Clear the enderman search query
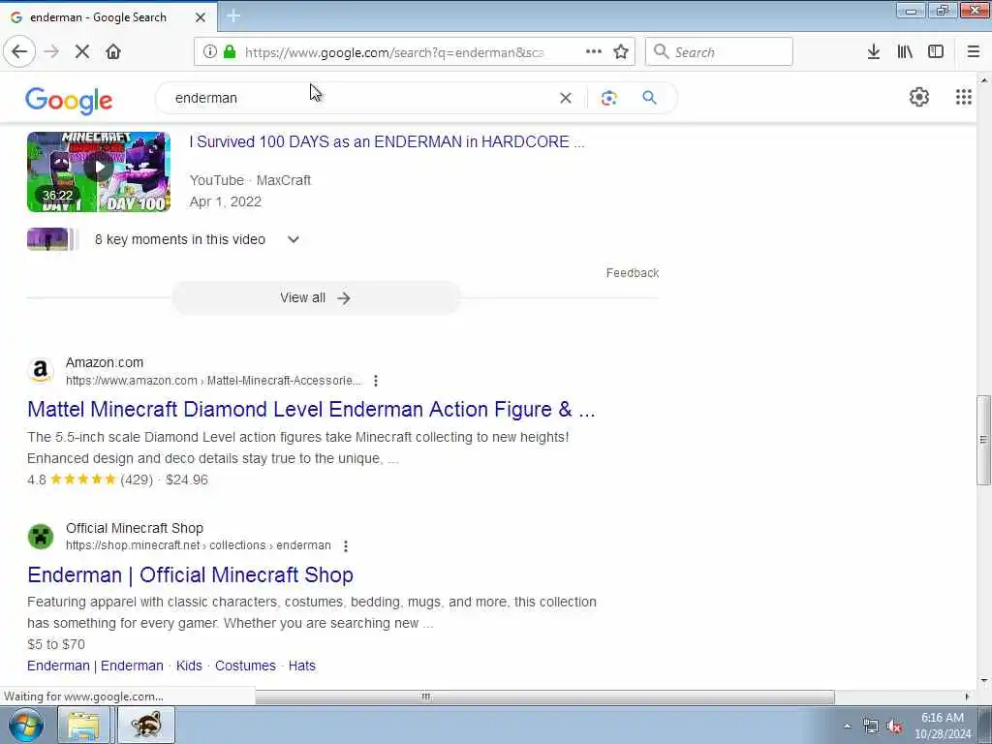This screenshot has height=744, width=992. tap(566, 98)
